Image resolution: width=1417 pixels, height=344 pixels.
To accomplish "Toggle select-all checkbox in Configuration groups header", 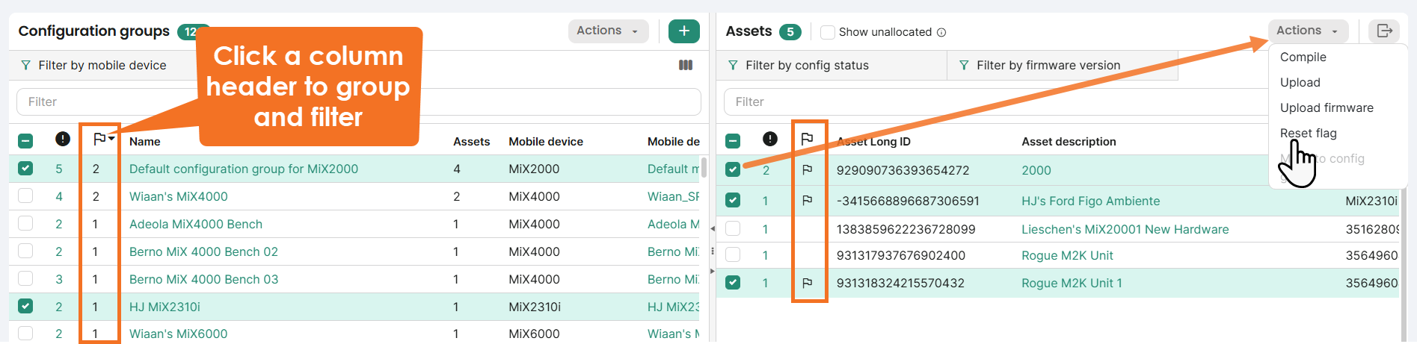I will (25, 141).
